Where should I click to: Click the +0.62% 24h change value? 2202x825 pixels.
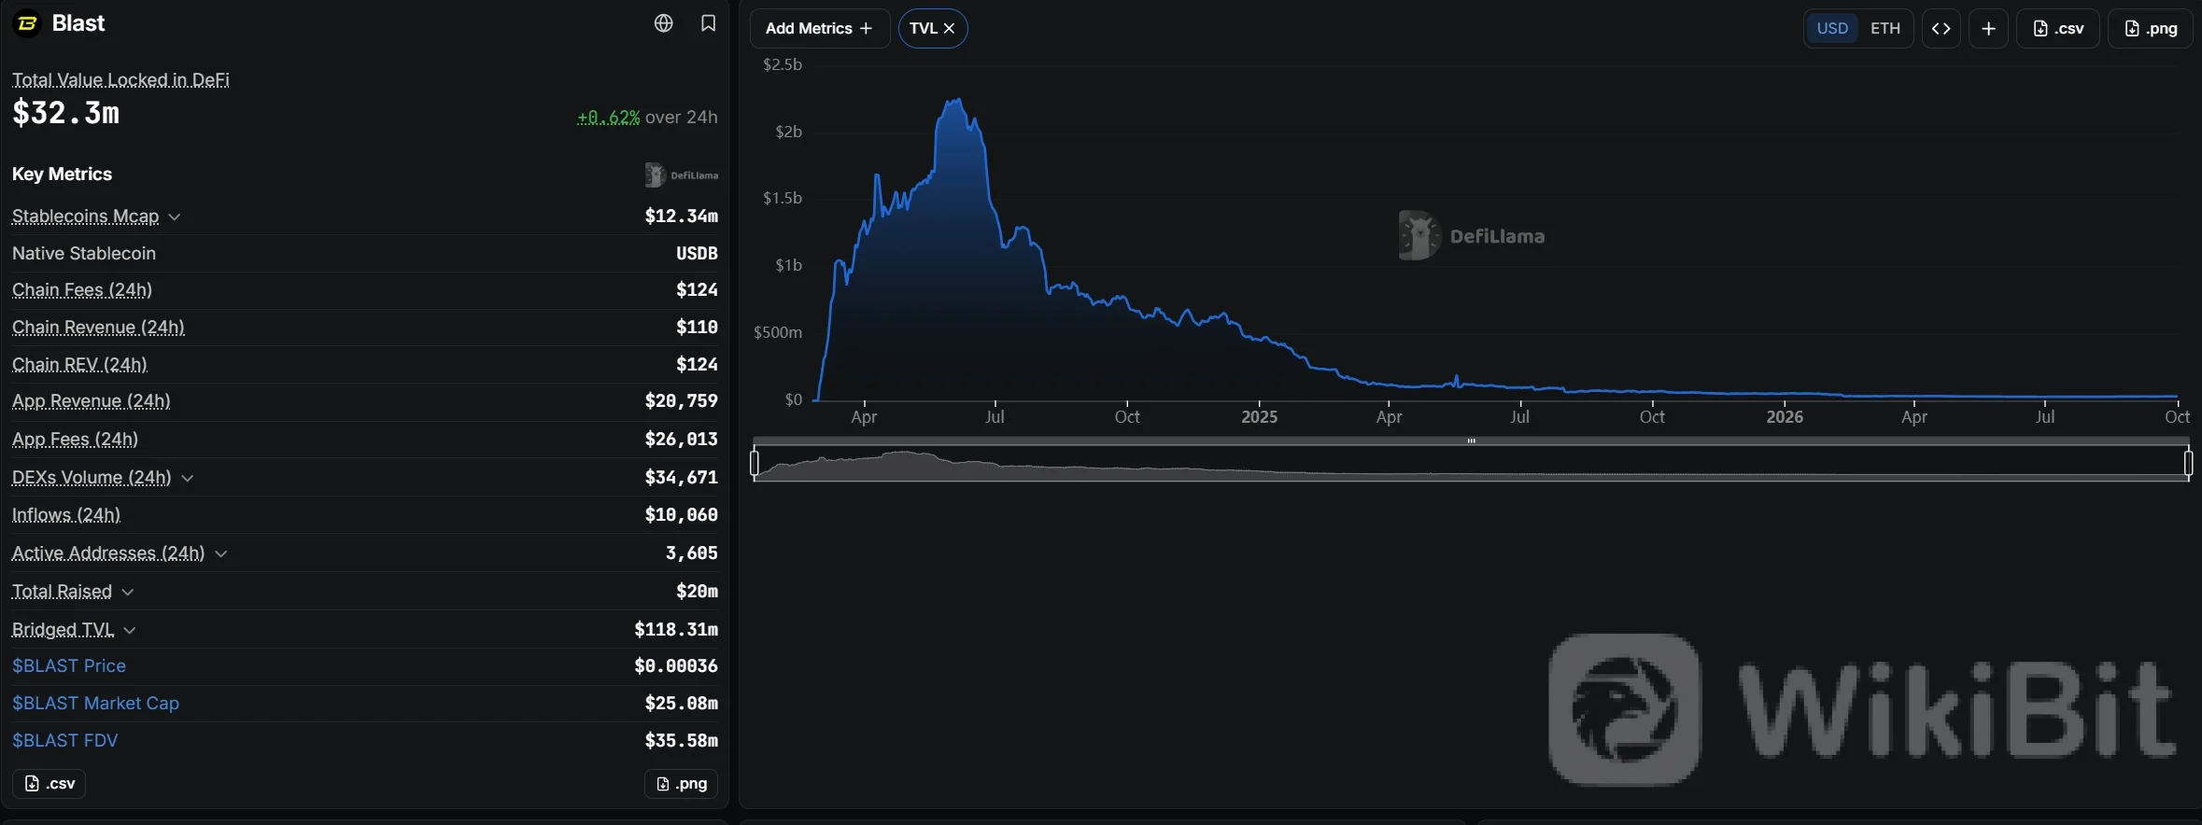pyautogui.click(x=608, y=118)
